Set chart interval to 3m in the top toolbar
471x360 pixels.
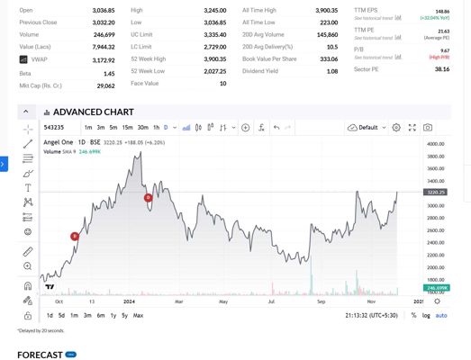click(101, 128)
